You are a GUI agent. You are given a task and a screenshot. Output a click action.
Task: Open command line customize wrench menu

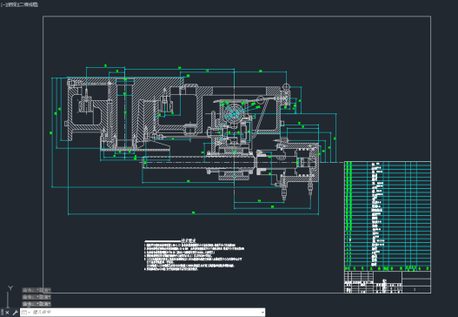click(x=15, y=313)
